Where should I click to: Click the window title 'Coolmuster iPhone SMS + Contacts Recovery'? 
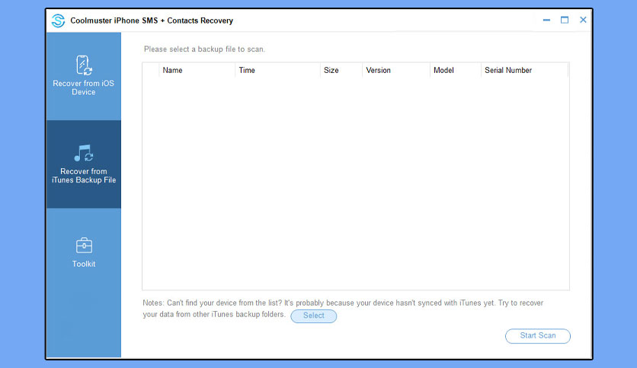(x=152, y=21)
